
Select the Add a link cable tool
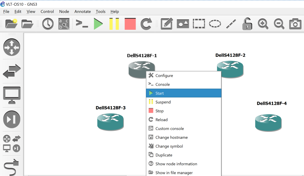[x=11, y=168]
